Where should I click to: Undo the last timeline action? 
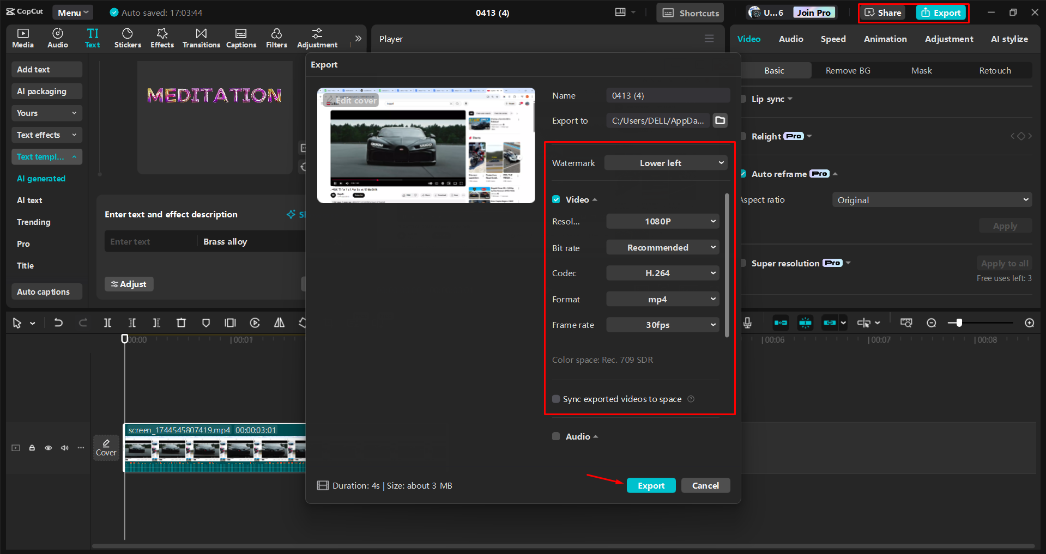tap(58, 323)
